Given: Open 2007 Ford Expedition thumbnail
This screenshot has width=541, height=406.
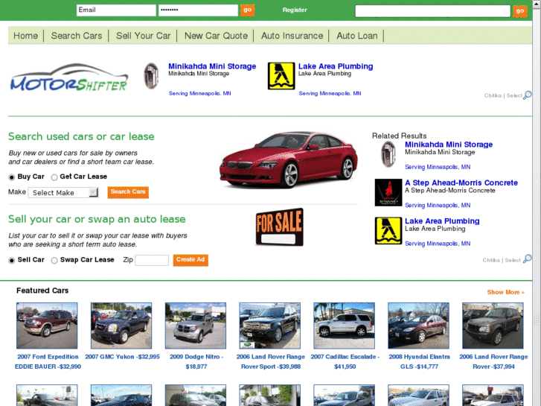Looking at the screenshot, I should click(47, 326).
